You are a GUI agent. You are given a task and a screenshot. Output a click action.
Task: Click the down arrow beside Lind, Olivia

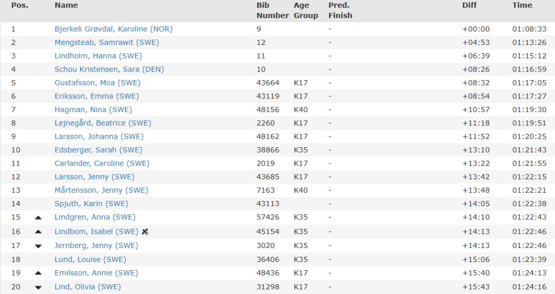point(38,288)
